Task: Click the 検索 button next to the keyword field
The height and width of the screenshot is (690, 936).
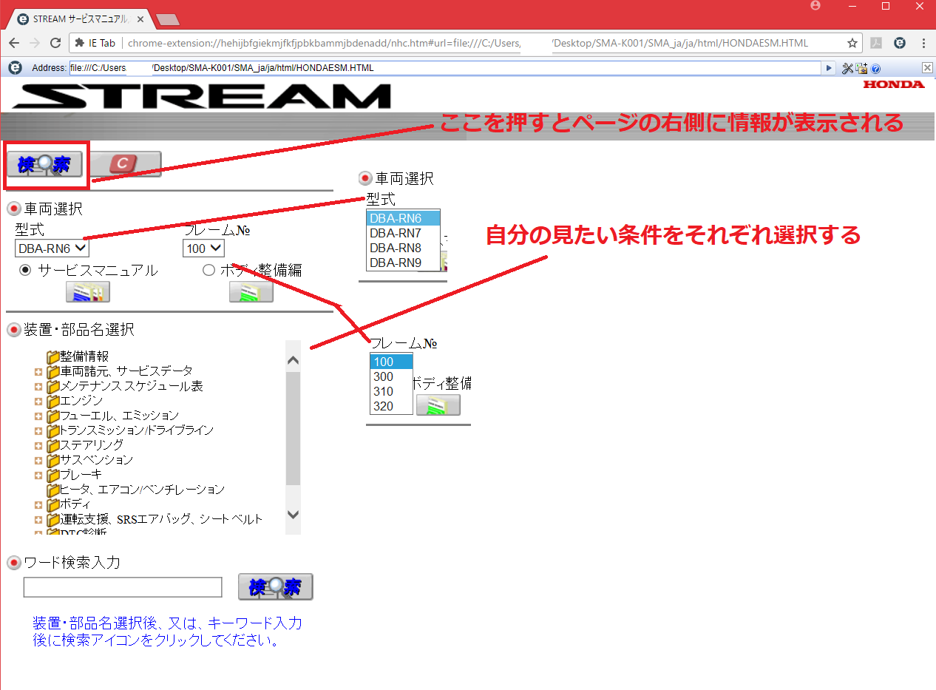Action: (x=276, y=587)
